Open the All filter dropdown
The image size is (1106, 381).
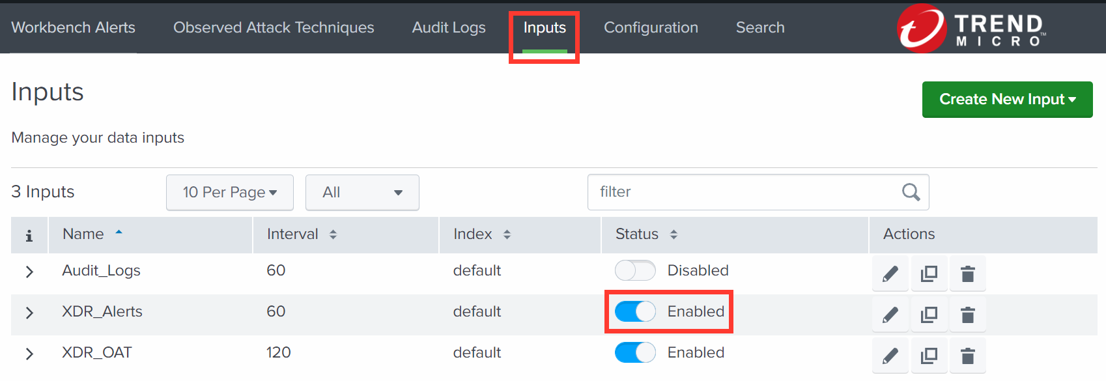pyautogui.click(x=362, y=192)
